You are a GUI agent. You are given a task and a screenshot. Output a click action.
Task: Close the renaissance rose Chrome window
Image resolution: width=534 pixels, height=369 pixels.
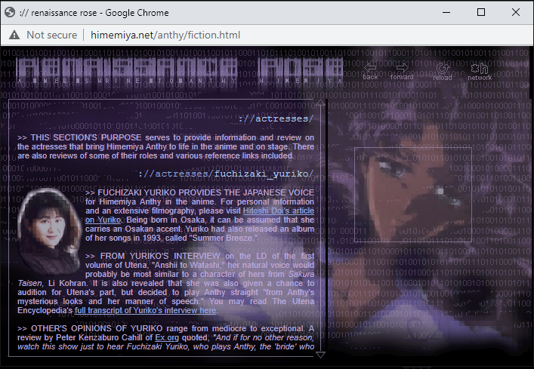(x=516, y=12)
